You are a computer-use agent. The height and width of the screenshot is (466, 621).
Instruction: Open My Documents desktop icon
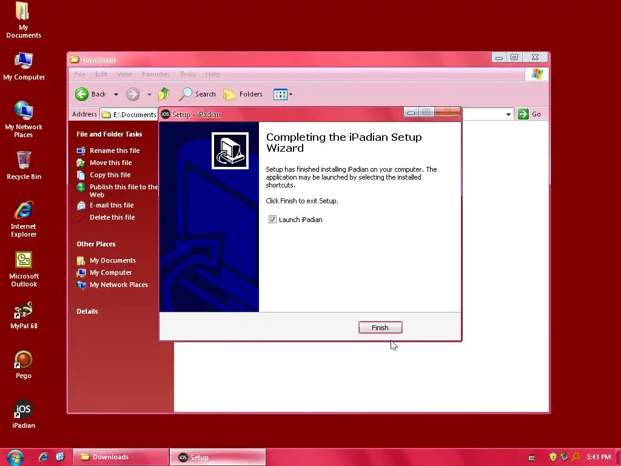click(x=24, y=21)
